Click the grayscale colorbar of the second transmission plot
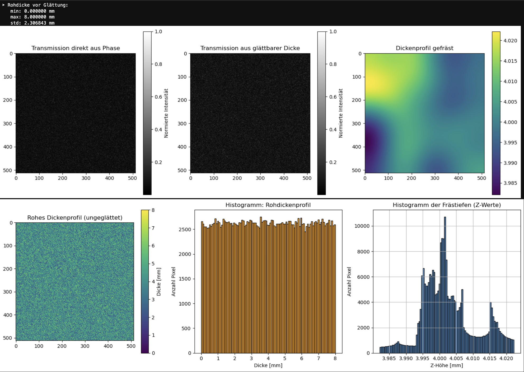Image resolution: width=524 pixels, height=372 pixels. pyautogui.click(x=321, y=113)
